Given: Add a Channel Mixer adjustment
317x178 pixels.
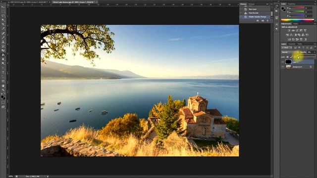Looking at the screenshot, I should [x=303, y=35].
